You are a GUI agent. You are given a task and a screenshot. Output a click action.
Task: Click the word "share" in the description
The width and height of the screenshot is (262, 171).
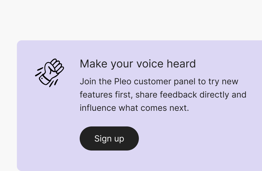146,95
